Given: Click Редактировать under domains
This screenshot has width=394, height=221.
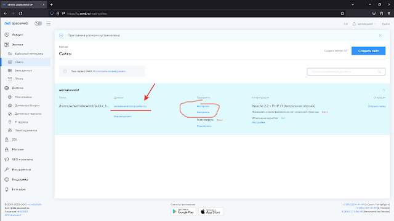Looking at the screenshot, I should [x=123, y=117].
